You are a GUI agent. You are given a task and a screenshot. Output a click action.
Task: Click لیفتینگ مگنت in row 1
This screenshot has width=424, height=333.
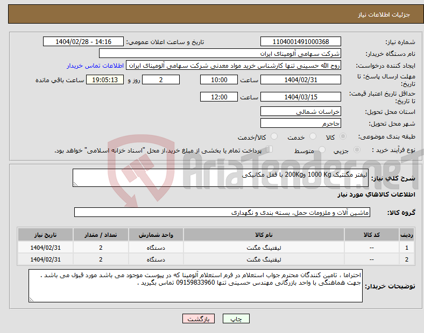264,248
